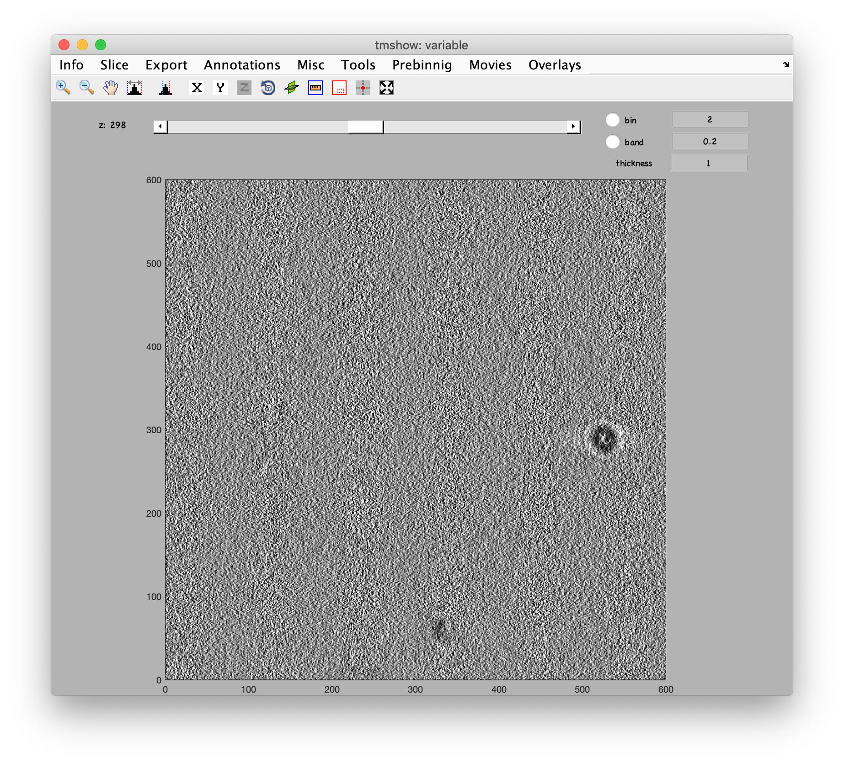844x763 pixels.
Task: Click the bin value field showing 2
Action: pos(710,119)
